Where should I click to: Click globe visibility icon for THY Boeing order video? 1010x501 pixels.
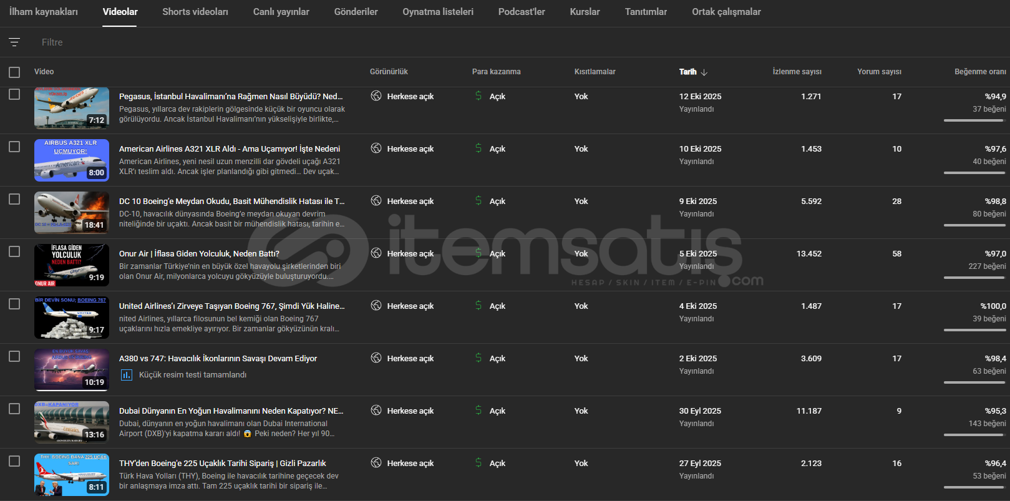pos(376,462)
